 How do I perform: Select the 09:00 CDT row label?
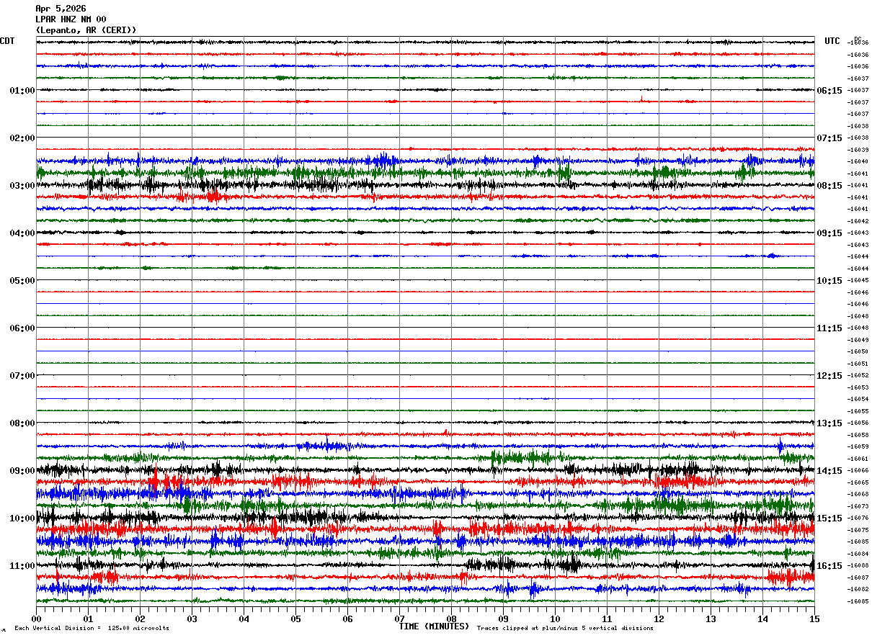[22, 471]
